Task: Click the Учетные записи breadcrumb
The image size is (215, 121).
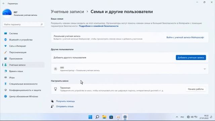Action: pyautogui.click(x=67, y=12)
